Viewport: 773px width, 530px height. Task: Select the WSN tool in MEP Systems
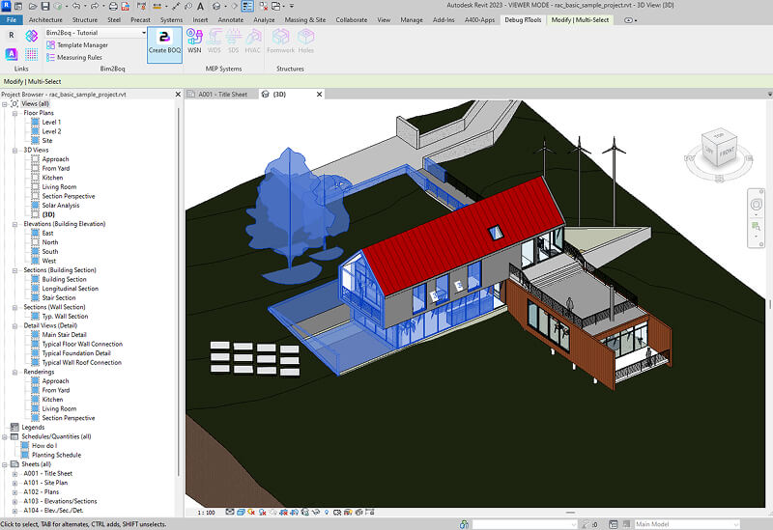194,41
